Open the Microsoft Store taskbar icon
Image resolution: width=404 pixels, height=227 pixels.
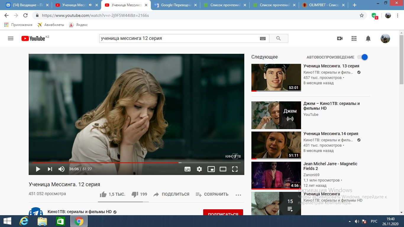coord(60,221)
